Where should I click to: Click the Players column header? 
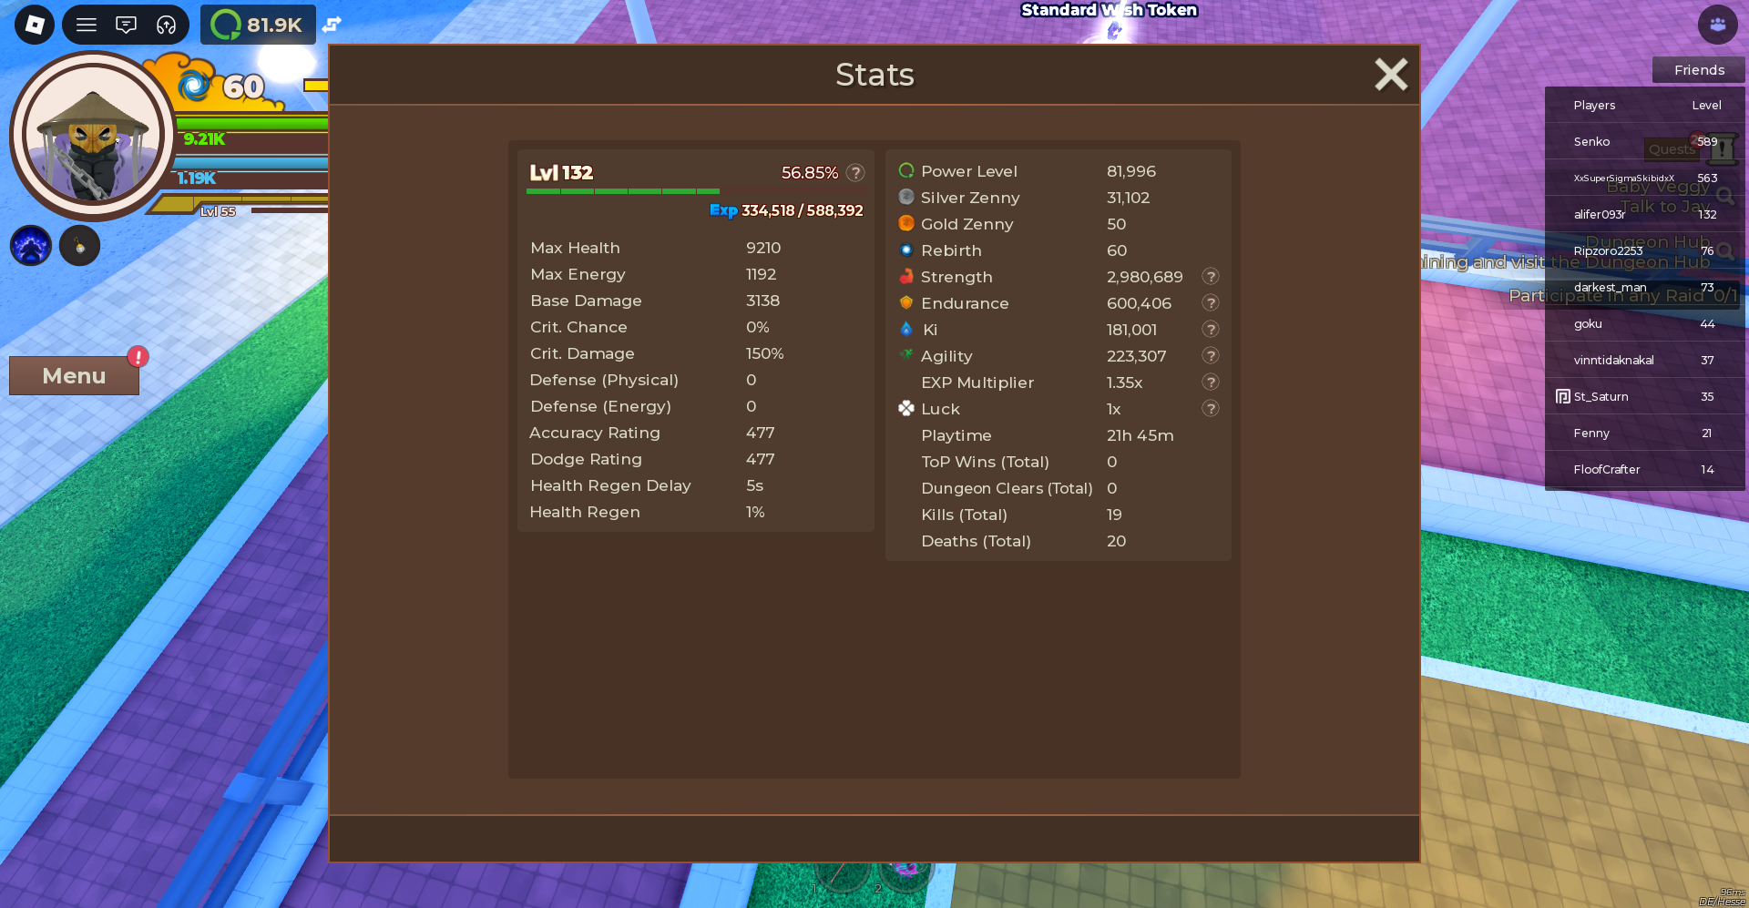click(1594, 105)
